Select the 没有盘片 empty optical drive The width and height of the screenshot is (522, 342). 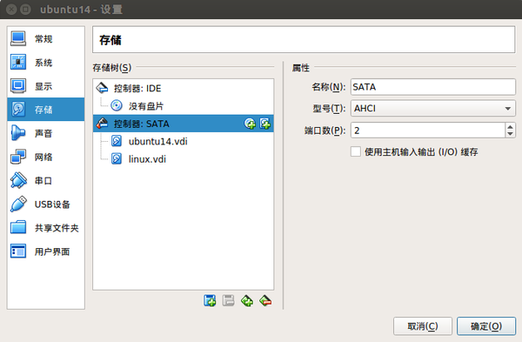point(183,106)
